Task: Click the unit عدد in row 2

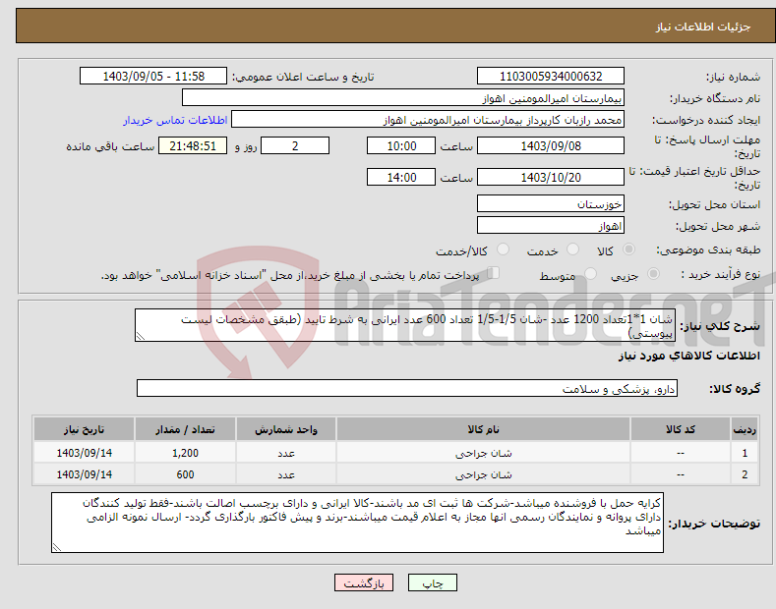Action: point(286,474)
